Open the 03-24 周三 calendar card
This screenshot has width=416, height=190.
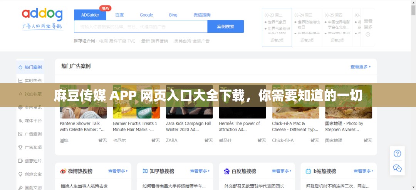(307, 28)
